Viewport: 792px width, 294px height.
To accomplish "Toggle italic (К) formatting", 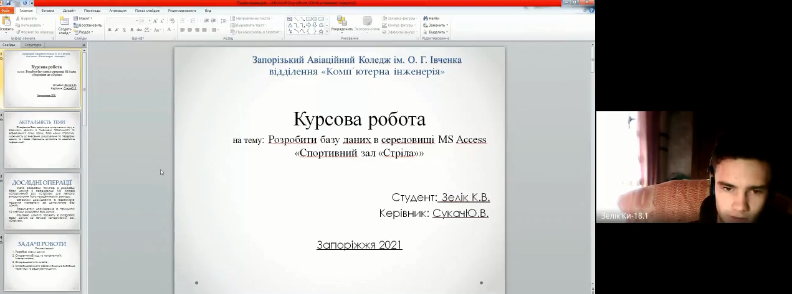I will click(117, 30).
